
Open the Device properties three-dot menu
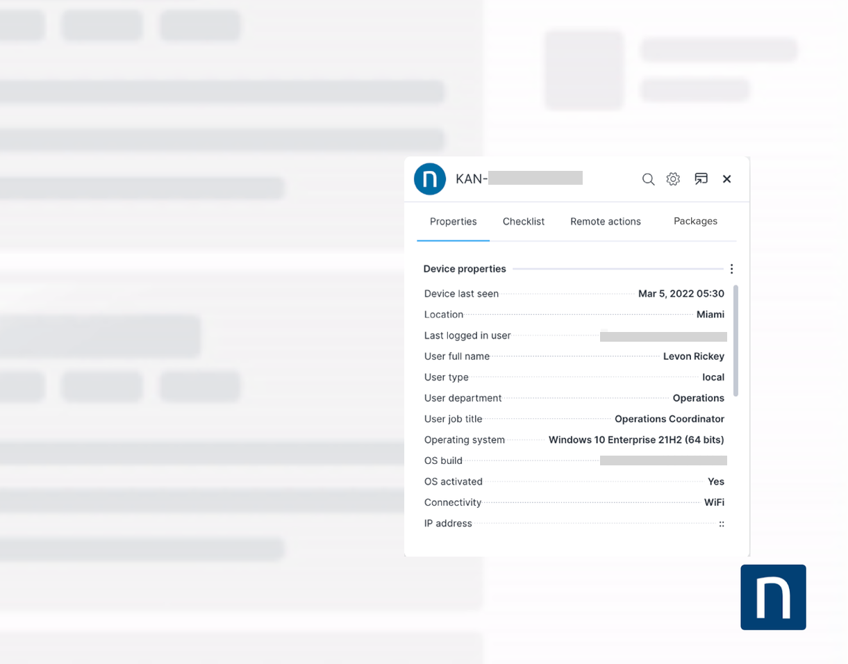(x=731, y=269)
